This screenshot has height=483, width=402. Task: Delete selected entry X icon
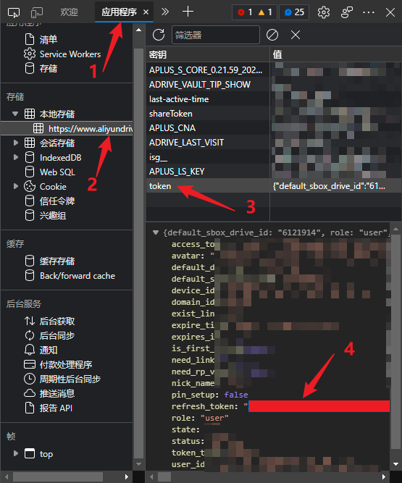click(x=296, y=35)
